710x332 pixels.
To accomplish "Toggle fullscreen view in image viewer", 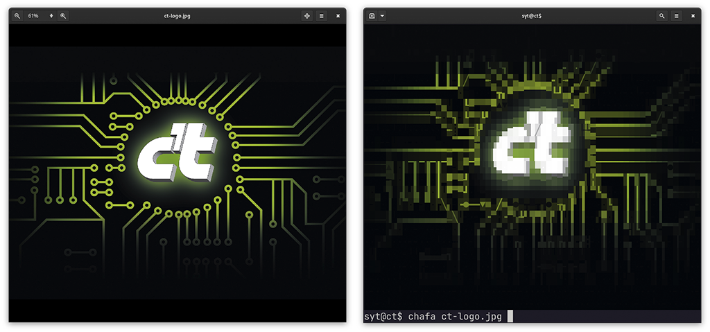I will point(307,16).
